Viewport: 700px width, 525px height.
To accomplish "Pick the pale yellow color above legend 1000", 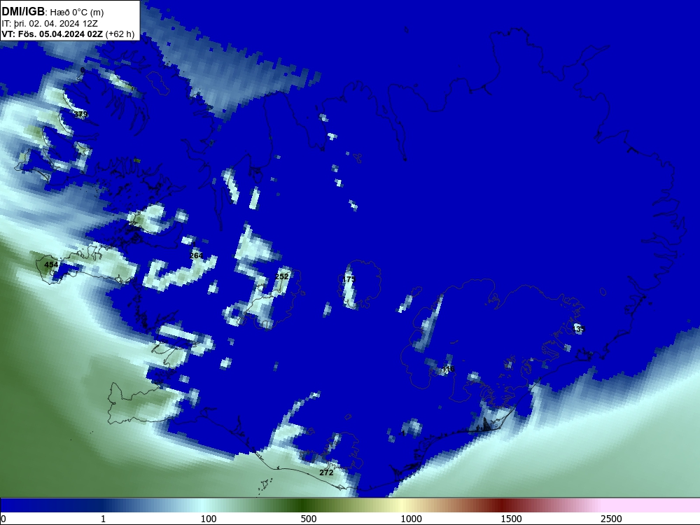I will [x=403, y=505].
